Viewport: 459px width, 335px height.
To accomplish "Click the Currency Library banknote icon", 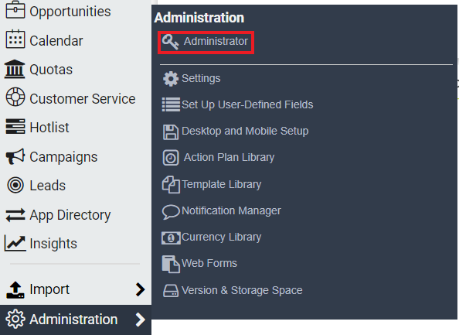I will click(x=171, y=238).
